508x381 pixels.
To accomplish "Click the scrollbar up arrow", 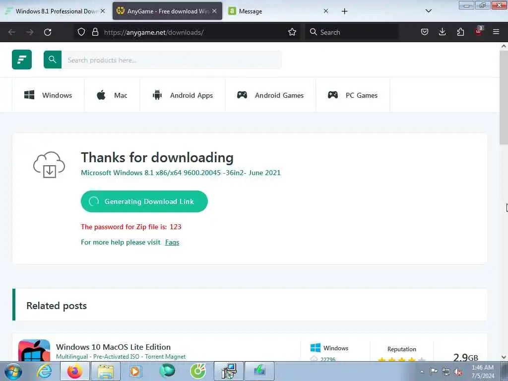I will [x=504, y=46].
